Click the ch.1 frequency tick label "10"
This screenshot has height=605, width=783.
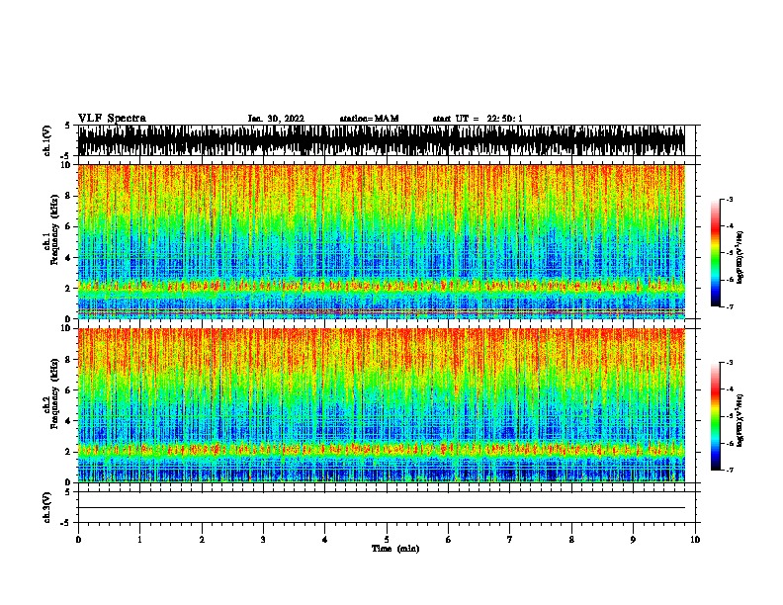click(67, 165)
